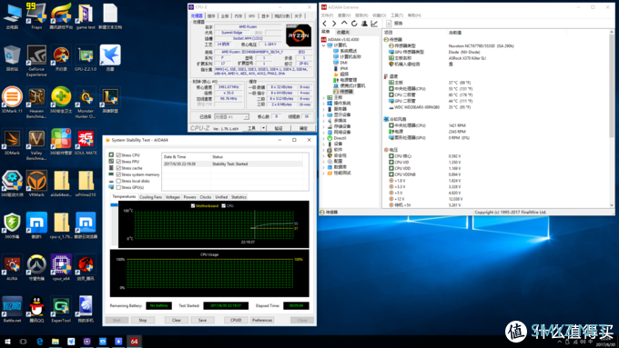619x348 pixels.
Task: Expand the 性能测试 tree node
Action: [324, 173]
